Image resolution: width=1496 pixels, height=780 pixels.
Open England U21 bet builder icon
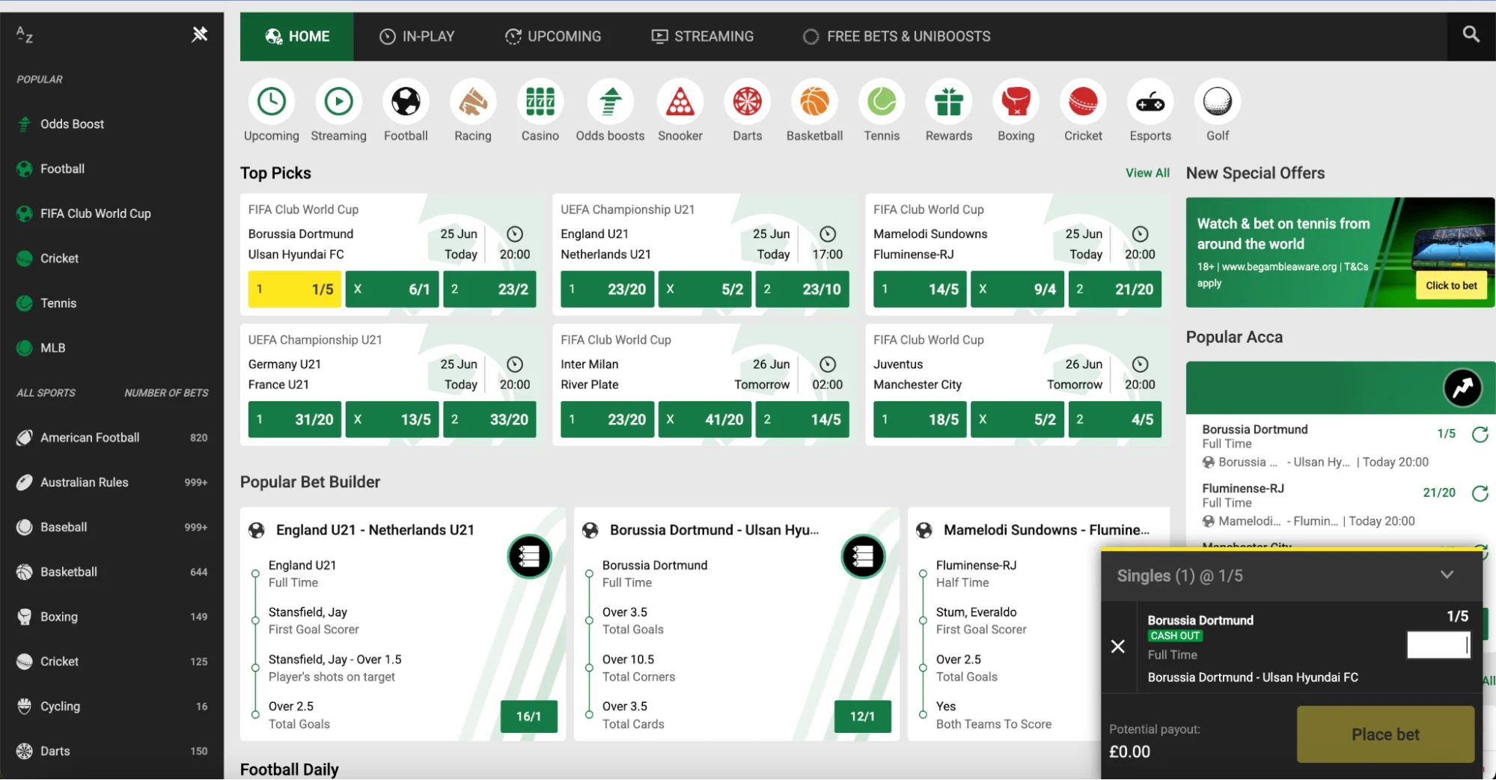pyautogui.click(x=529, y=556)
